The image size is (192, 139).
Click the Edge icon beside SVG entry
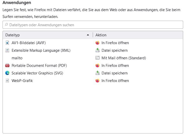tap(7, 73)
